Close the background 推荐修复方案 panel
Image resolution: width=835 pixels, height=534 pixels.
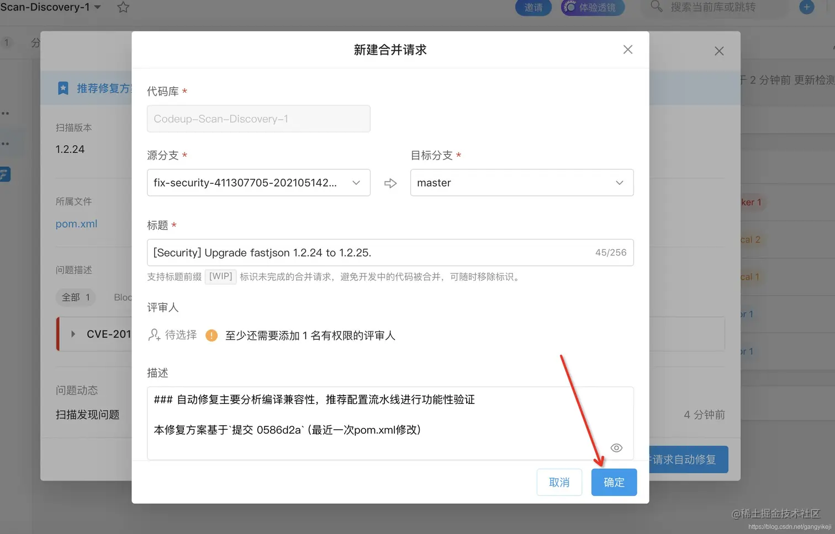(719, 51)
